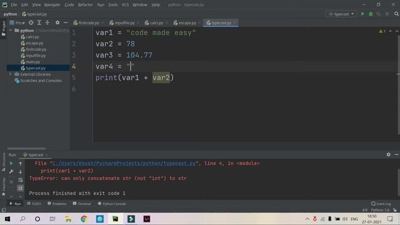Open Project panel settings gear
The image size is (400, 225).
click(x=57, y=22)
